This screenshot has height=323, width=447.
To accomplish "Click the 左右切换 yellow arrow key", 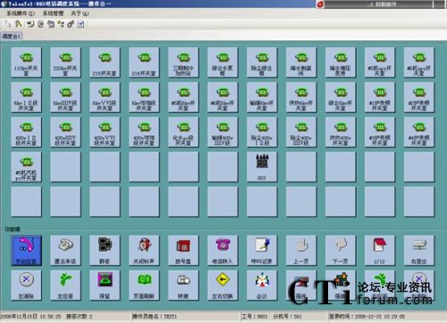I will coord(223,285).
